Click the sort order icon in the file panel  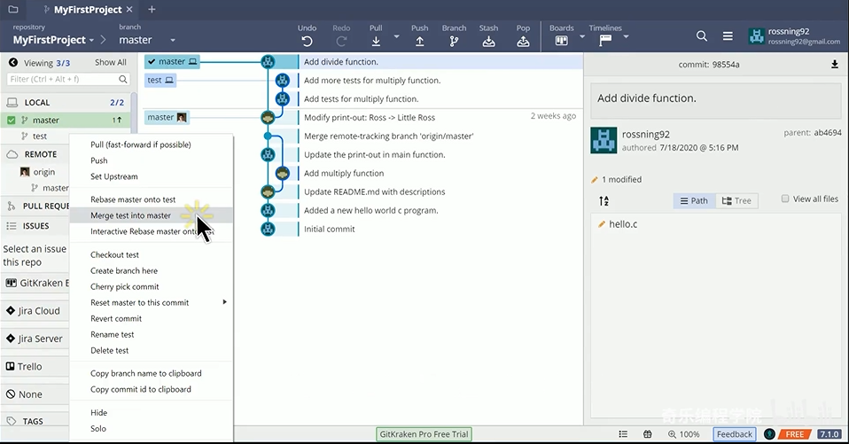(604, 201)
